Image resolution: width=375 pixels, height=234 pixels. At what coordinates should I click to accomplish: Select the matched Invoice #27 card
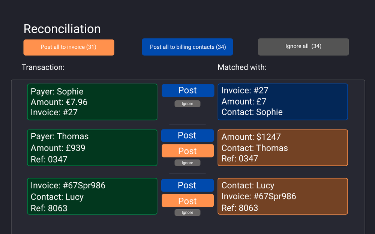pos(282,101)
